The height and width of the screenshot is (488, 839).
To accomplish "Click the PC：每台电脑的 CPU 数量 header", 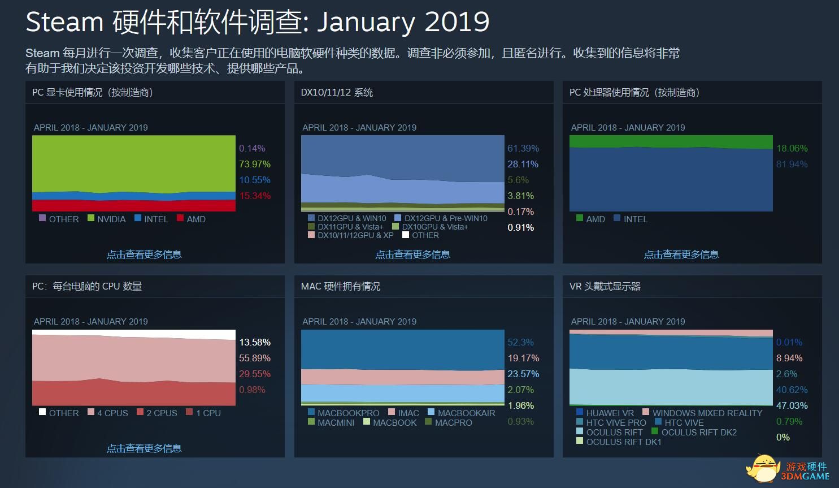I will pyautogui.click(x=155, y=287).
